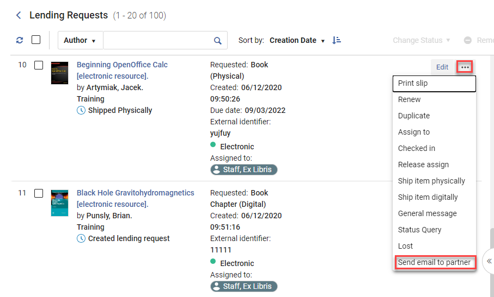The image size is (494, 297).
Task: Open the row actions ellipsis menu
Action: point(465,67)
